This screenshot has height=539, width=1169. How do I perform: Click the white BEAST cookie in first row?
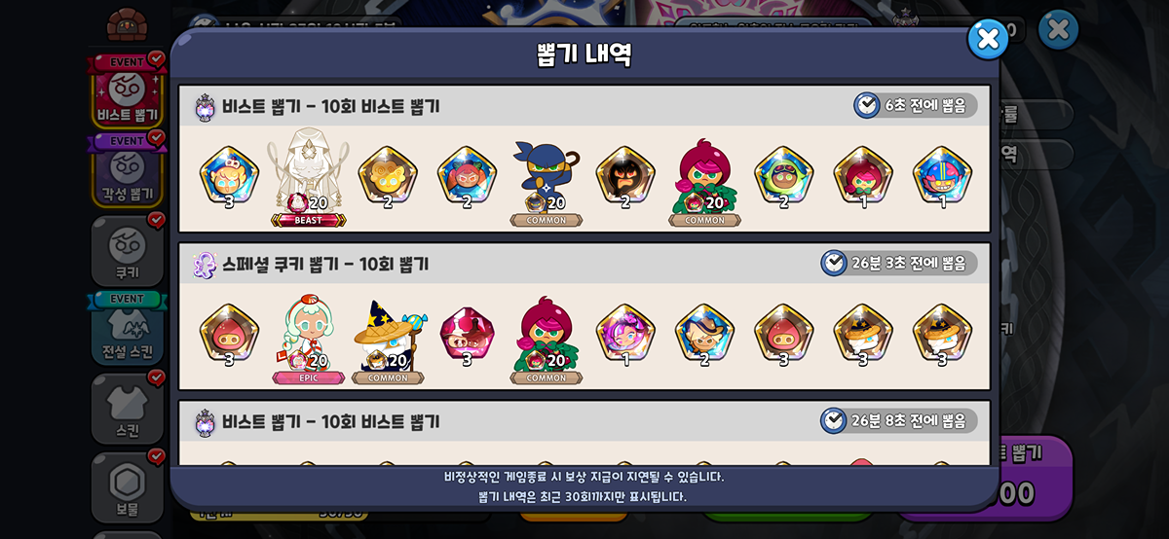pos(308,176)
